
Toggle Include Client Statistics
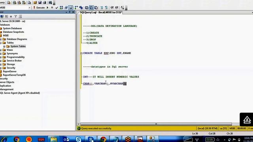coord(81,7)
